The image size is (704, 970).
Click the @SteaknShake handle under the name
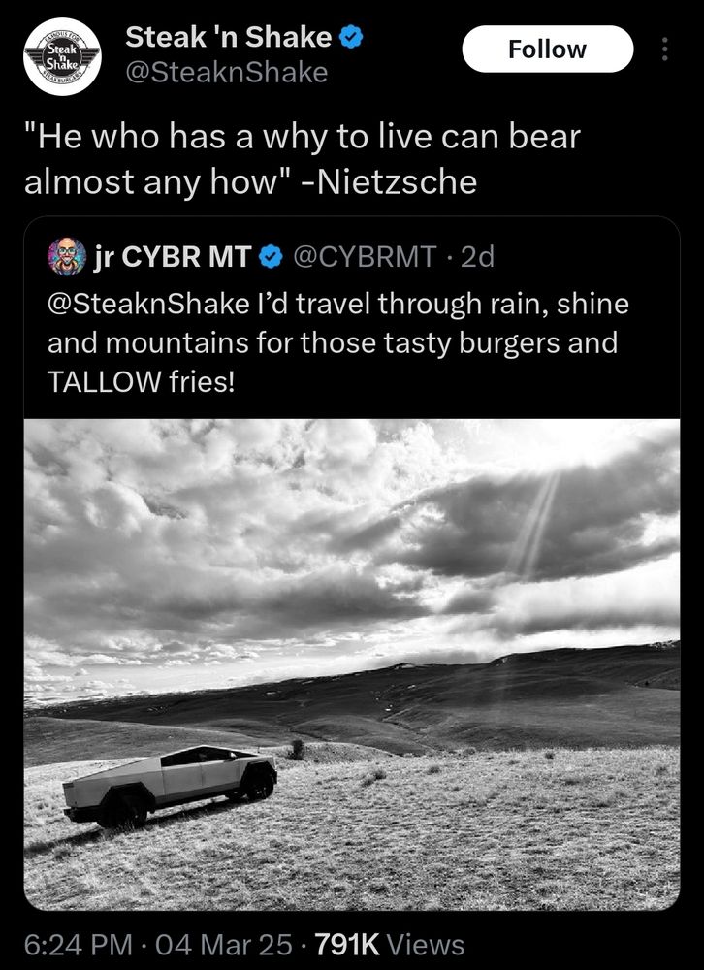click(226, 73)
